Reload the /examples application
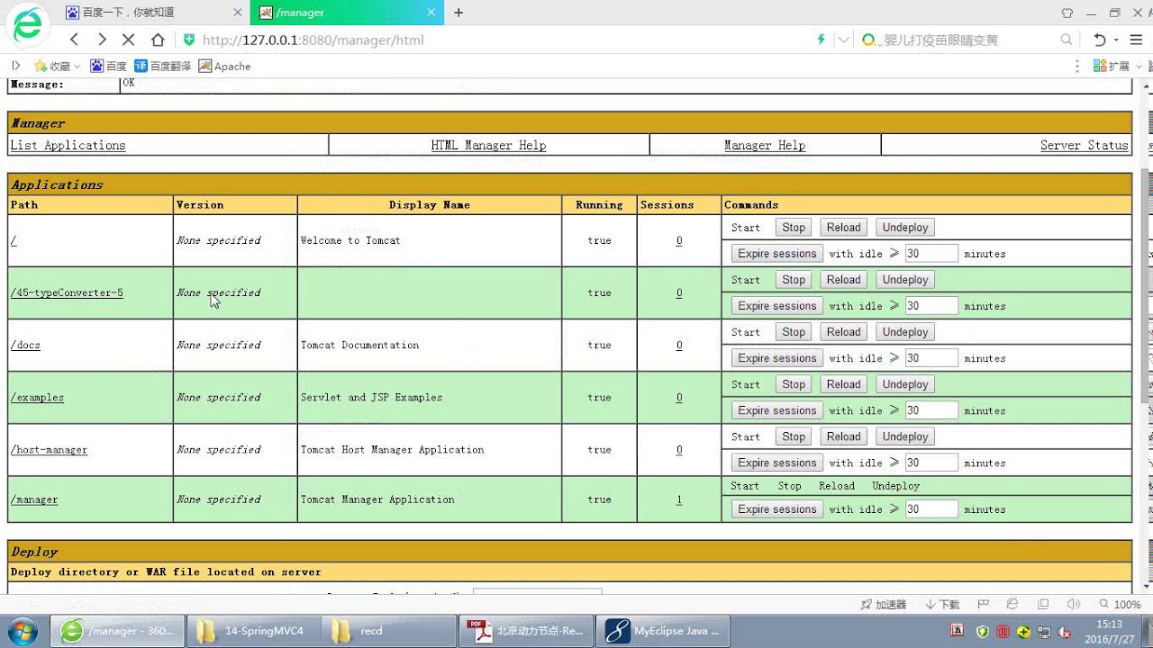The width and height of the screenshot is (1153, 648). coord(844,384)
